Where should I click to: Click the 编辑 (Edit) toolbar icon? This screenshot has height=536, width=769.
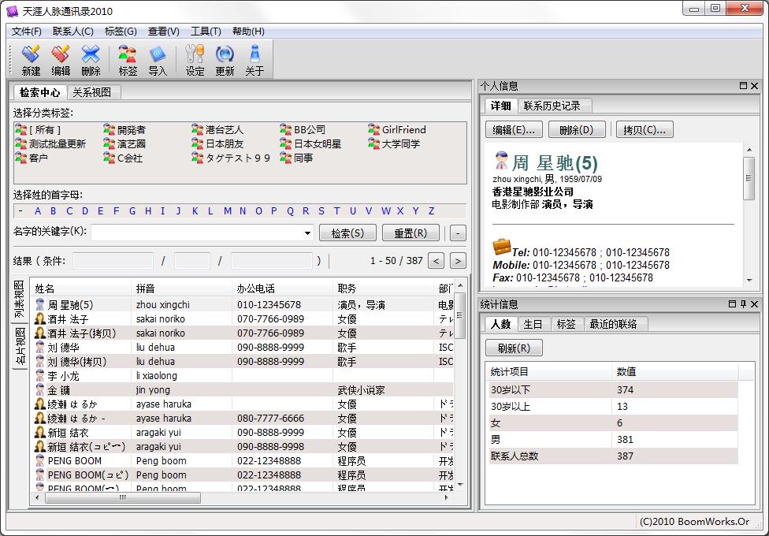tap(61, 60)
